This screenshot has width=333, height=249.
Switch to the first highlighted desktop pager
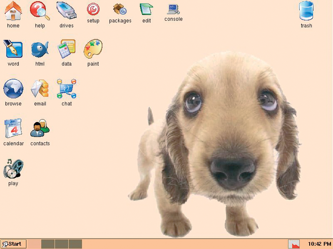pyautogui.click(x=34, y=244)
